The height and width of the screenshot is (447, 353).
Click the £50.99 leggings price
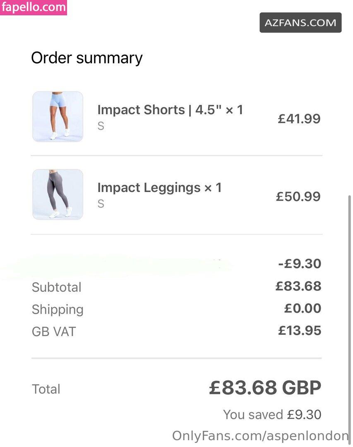click(298, 196)
